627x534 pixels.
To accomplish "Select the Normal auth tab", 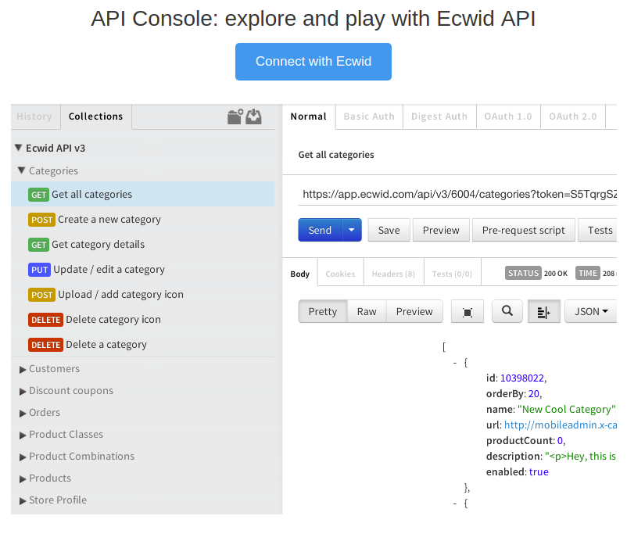I will (309, 116).
